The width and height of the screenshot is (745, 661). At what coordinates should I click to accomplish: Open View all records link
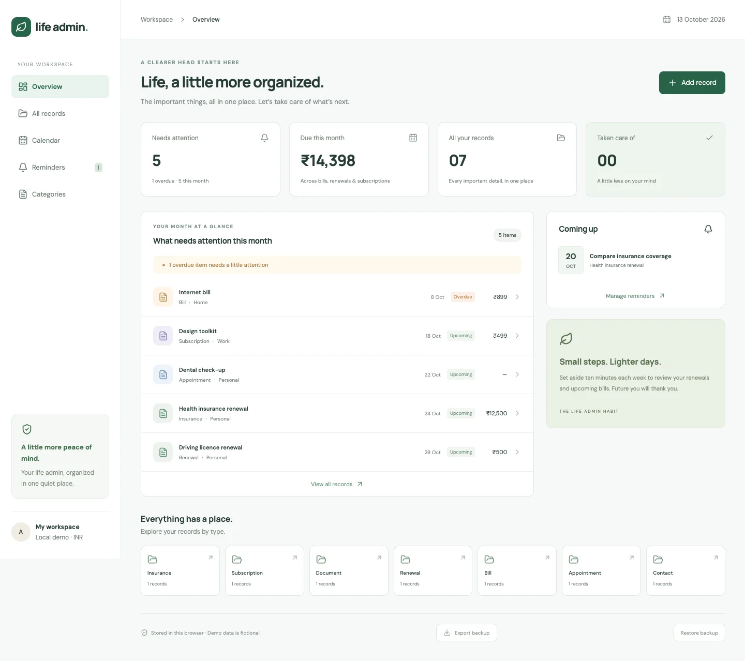pyautogui.click(x=337, y=484)
